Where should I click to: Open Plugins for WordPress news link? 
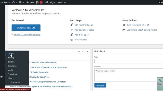click(39, 77)
